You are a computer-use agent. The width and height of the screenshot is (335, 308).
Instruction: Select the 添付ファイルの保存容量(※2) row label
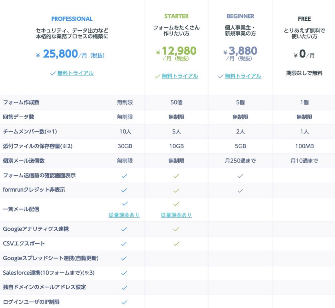[38, 146]
